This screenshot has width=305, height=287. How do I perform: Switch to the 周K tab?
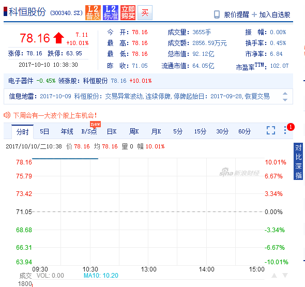(x=134, y=131)
